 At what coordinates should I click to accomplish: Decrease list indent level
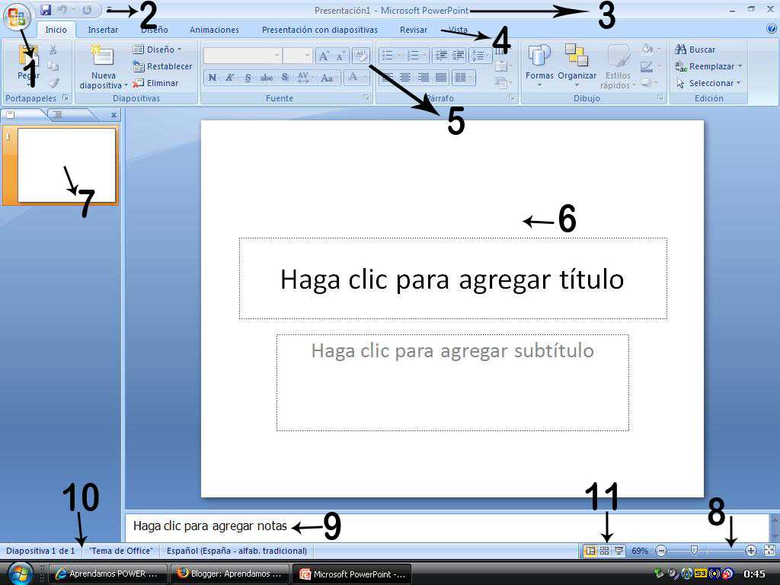441,55
